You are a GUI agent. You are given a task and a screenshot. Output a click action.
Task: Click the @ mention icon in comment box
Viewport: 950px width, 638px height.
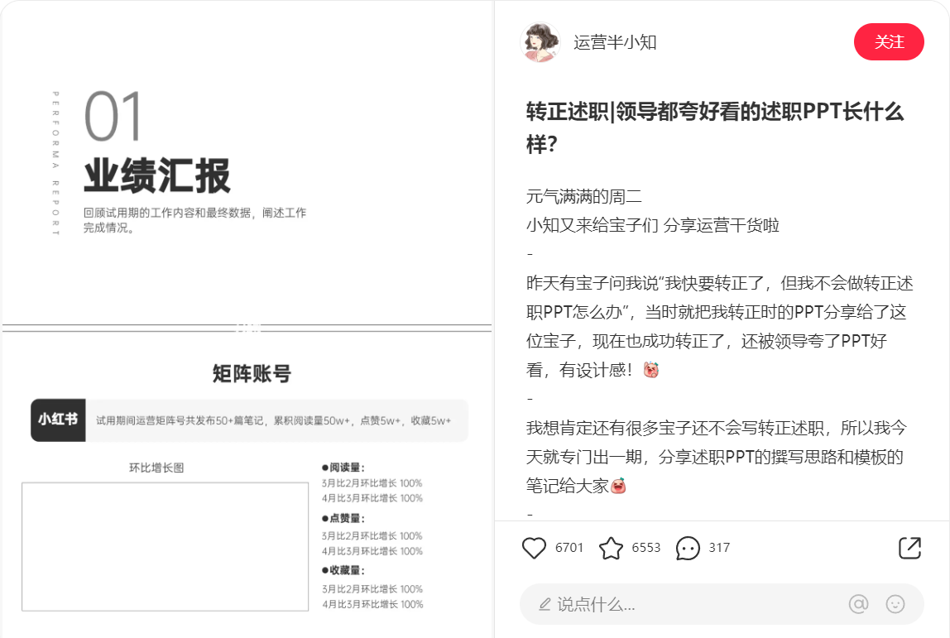[858, 603]
